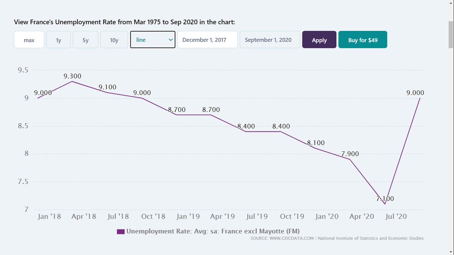Click National Institute of Statistics and Economic Studies text
This screenshot has width=454, height=255.
[x=371, y=238]
